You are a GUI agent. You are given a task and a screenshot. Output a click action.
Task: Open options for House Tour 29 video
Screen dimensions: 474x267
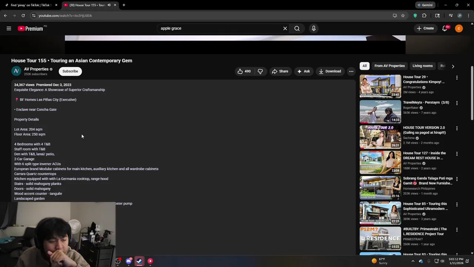coord(457,78)
